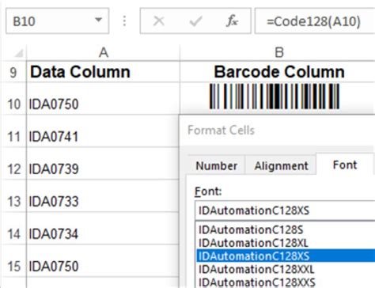This screenshot has width=375, height=288.
Task: Open Insert Function with the fx icon
Action: pos(232,21)
